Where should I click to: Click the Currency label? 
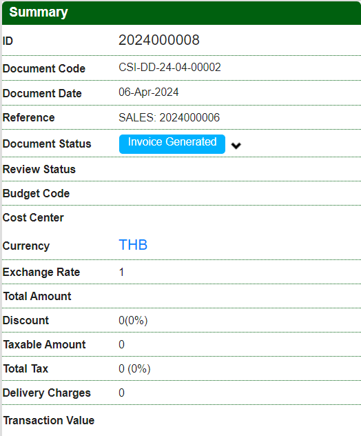click(26, 246)
